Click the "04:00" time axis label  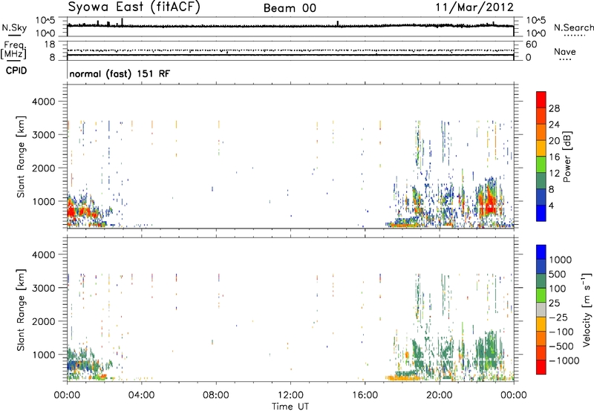pyautogui.click(x=142, y=395)
